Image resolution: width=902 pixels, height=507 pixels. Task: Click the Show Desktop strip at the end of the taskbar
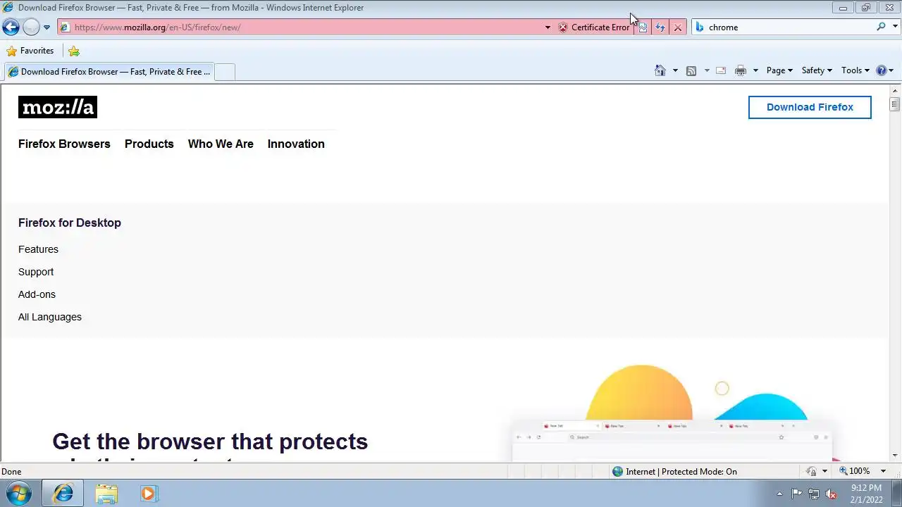coord(896,493)
